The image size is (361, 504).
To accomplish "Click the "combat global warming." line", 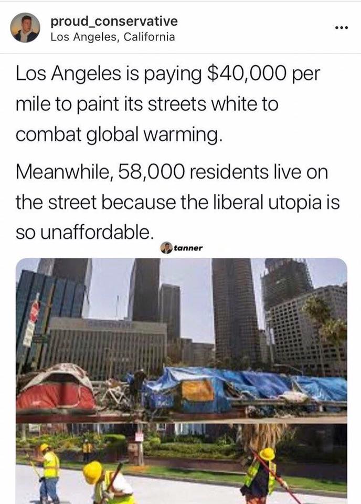I will 119,134.
